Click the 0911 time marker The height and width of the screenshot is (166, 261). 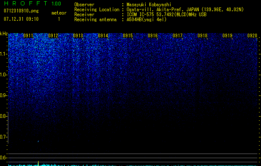(x=28, y=36)
